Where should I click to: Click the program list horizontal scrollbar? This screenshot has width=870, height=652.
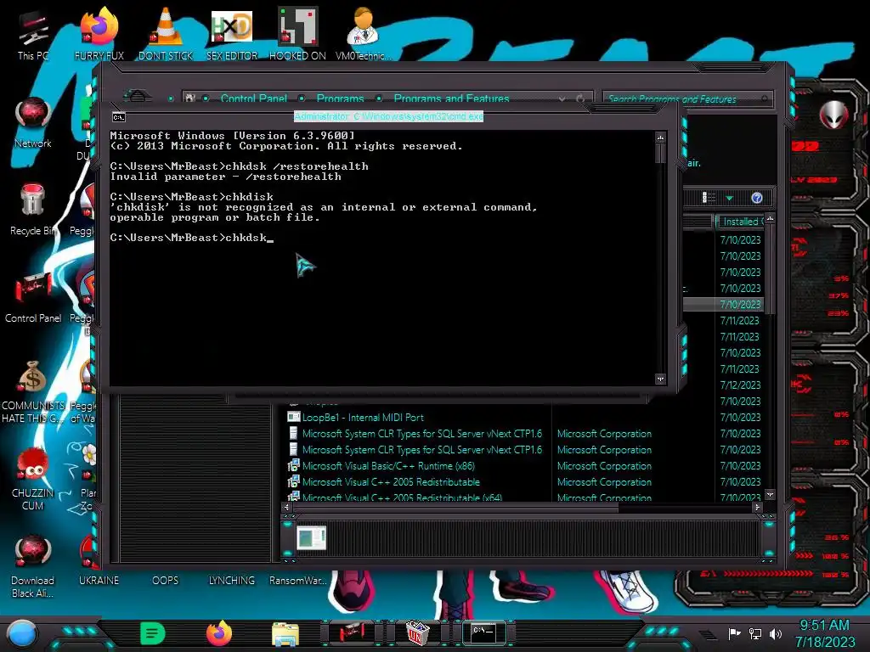tap(455, 508)
